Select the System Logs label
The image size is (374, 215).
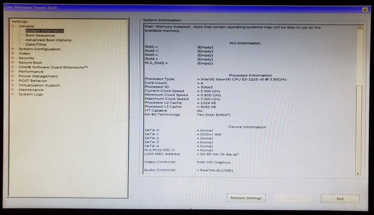click(x=31, y=94)
